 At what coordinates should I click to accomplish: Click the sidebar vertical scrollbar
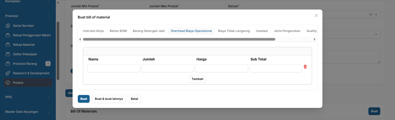[x=58, y=51]
